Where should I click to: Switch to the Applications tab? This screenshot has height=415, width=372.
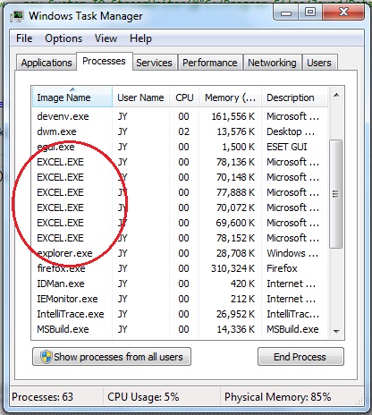pos(46,63)
